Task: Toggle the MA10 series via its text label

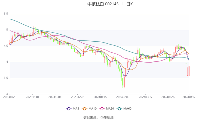Action: 92,109
